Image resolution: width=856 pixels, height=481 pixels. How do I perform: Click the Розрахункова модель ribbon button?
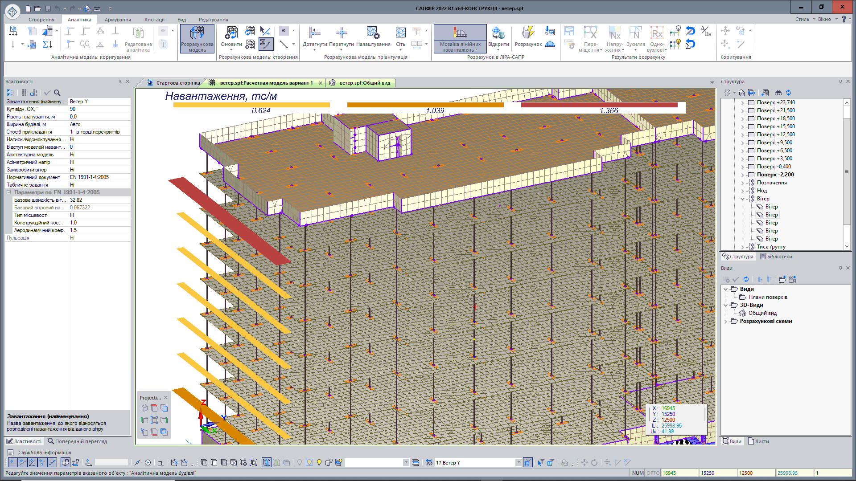pos(197,38)
